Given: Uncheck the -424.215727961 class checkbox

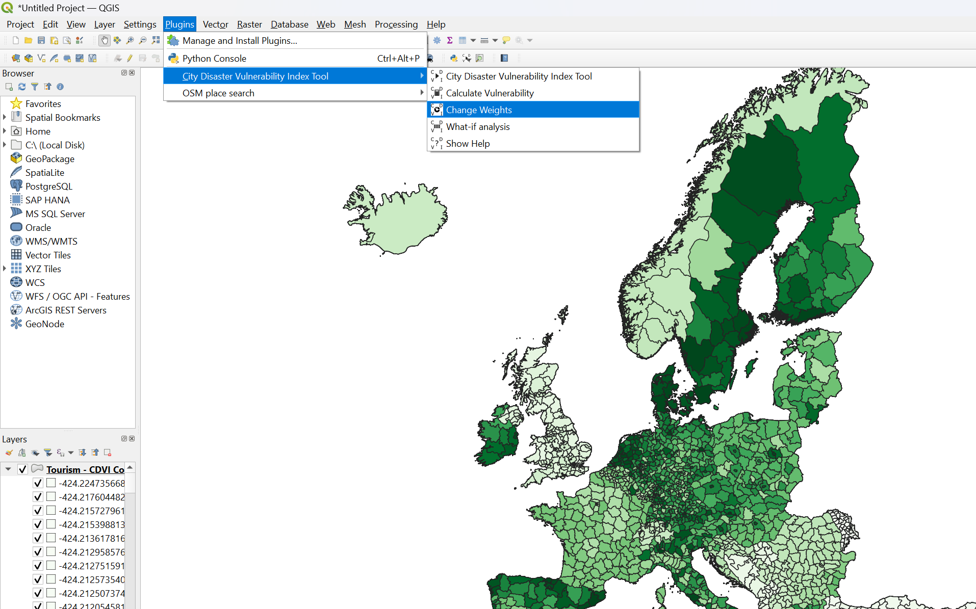Looking at the screenshot, I should point(38,511).
